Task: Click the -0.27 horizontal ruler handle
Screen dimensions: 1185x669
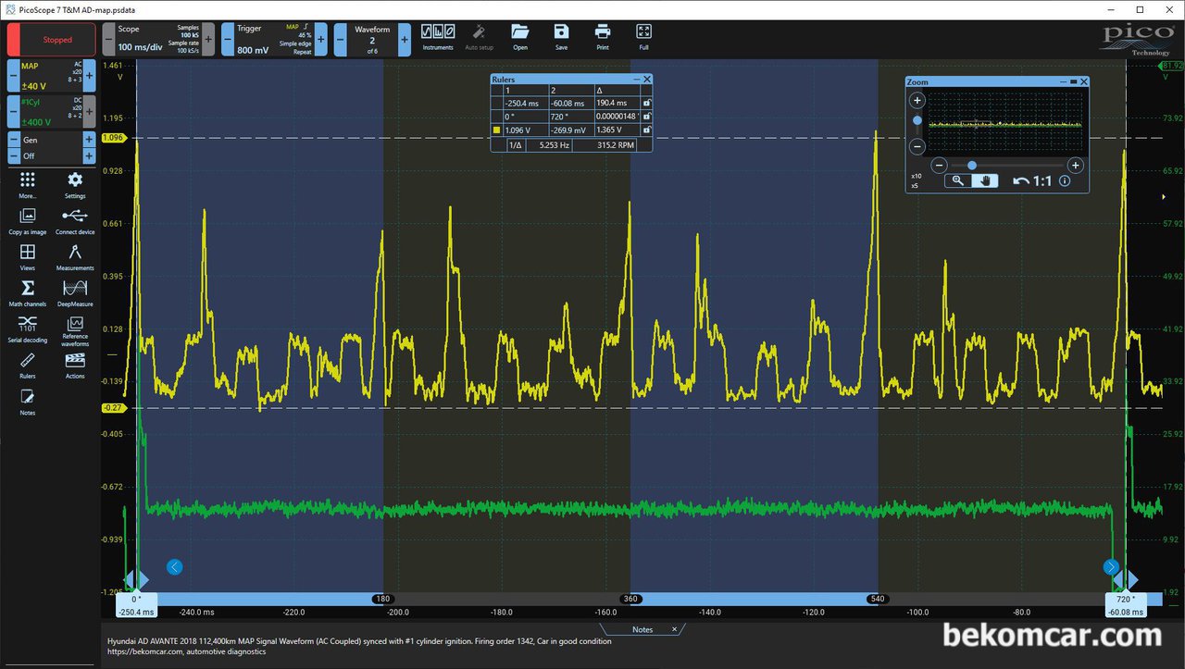Action: [113, 407]
